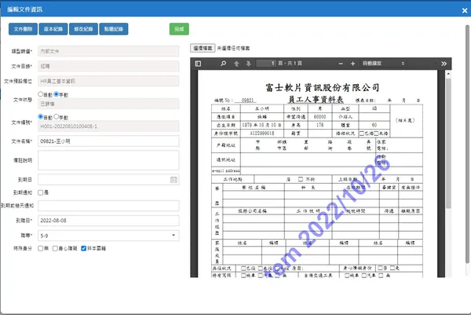The width and height of the screenshot is (471, 315).
Task: Click the 文件目錄 field
Action: click(108, 66)
